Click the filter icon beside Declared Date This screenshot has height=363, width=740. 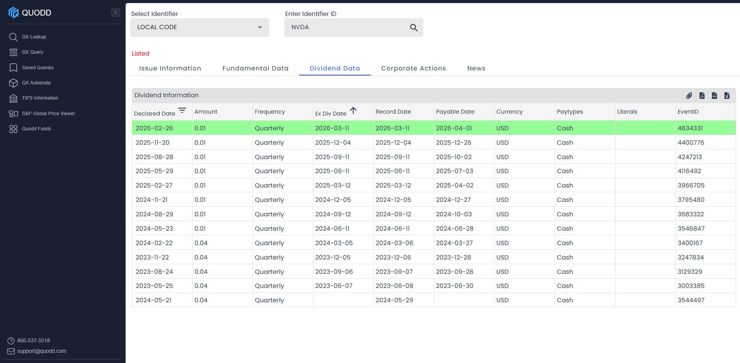pyautogui.click(x=182, y=110)
